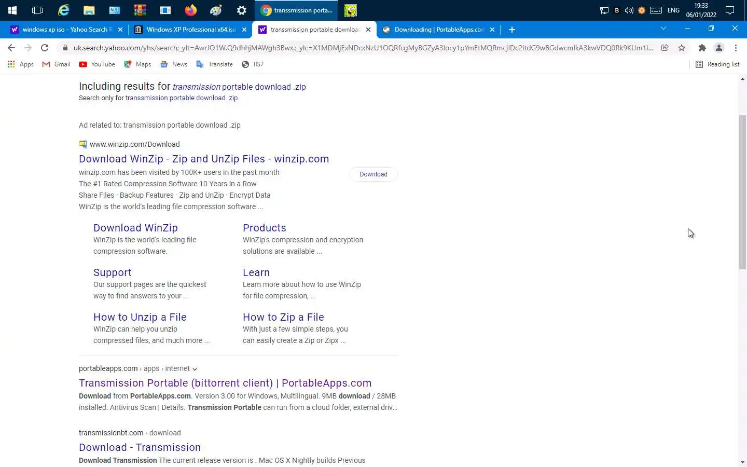747x467 pixels.
Task: Open How to Zip a File link
Action: click(x=283, y=317)
